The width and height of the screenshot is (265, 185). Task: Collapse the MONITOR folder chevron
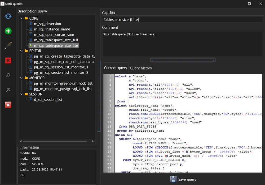click(21, 78)
